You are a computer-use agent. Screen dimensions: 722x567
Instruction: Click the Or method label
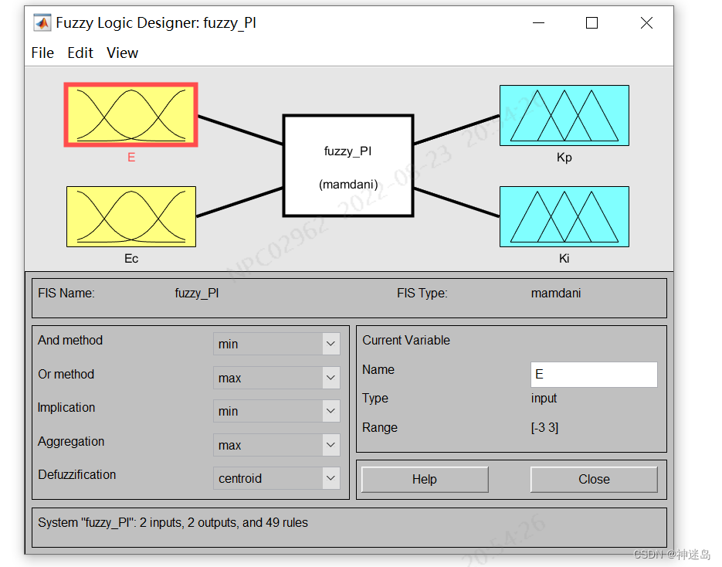coord(66,374)
